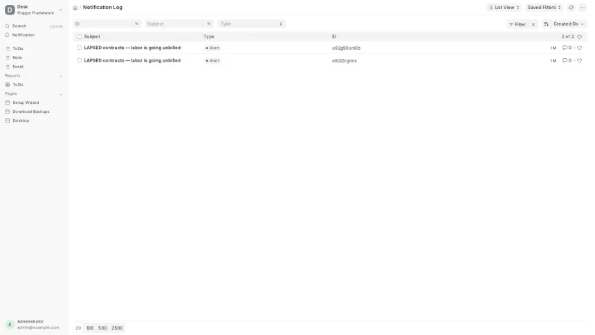Viewport: 595px width, 335px height.
Task: Collapse the Reports sidebar section
Action: pyautogui.click(x=61, y=76)
